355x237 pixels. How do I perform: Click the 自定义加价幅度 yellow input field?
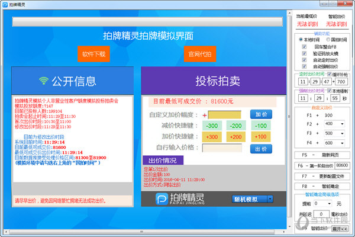point(225,115)
